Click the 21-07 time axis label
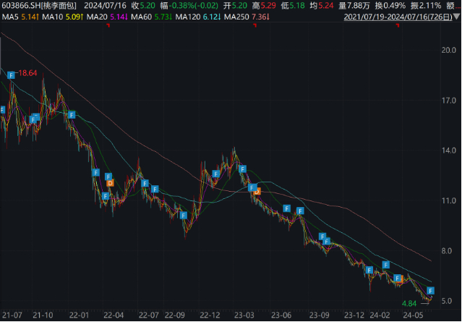 click(12, 315)
